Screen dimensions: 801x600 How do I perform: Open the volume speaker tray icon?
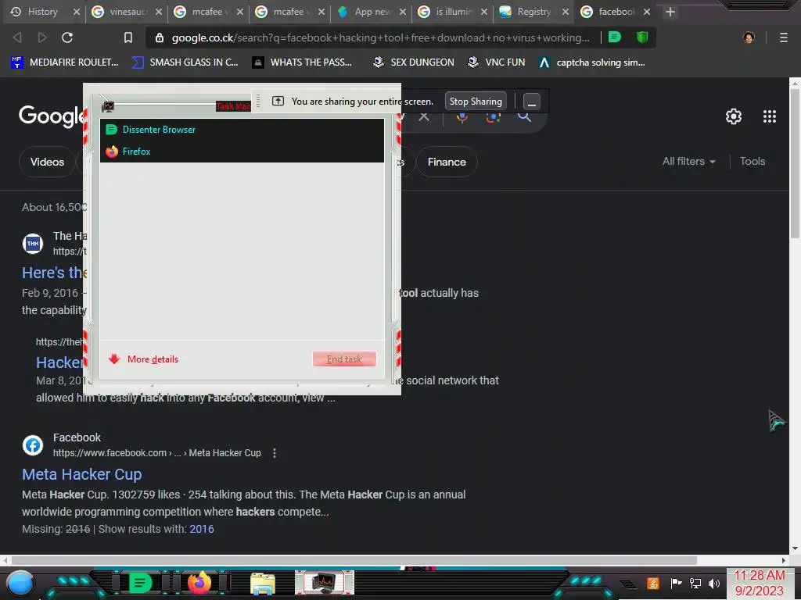(x=714, y=583)
